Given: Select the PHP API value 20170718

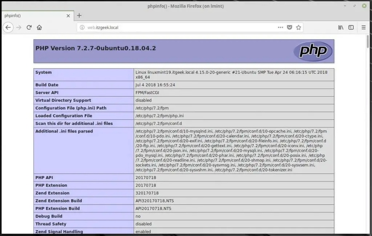Looking at the screenshot, I should pyautogui.click(x=145, y=178).
